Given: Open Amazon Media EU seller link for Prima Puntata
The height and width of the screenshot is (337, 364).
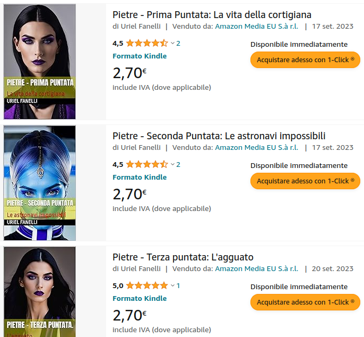Looking at the screenshot, I should tap(256, 26).
